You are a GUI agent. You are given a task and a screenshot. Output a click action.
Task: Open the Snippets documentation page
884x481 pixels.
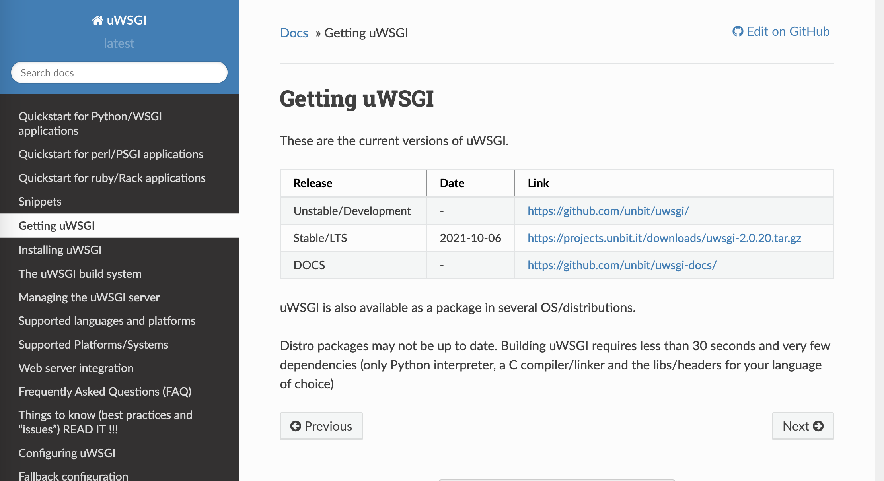40,201
